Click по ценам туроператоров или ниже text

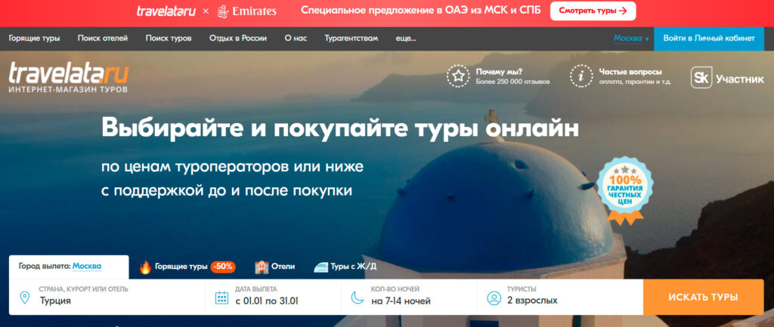pyautogui.click(x=232, y=166)
